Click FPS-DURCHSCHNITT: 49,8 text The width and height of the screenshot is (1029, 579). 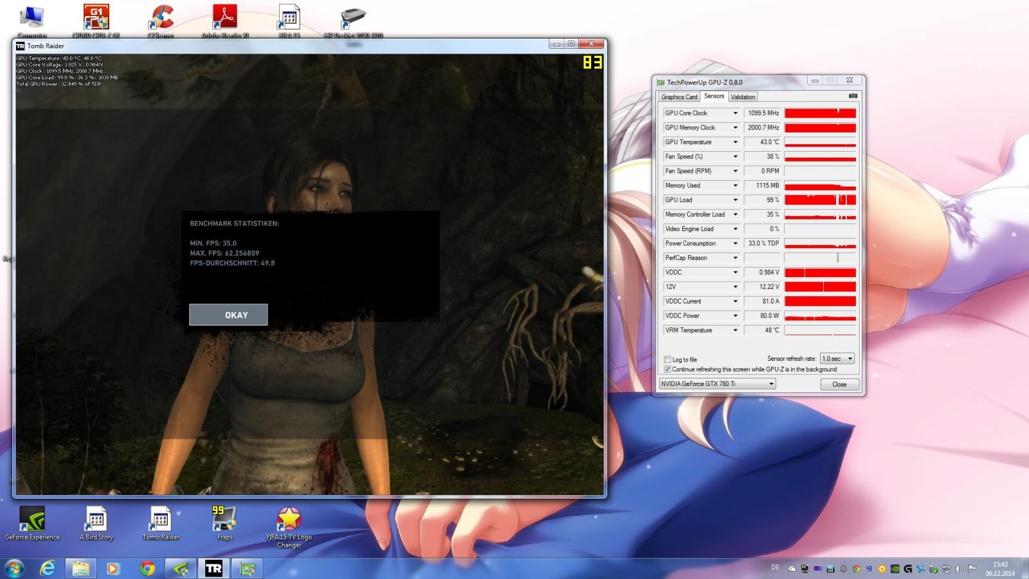click(232, 263)
